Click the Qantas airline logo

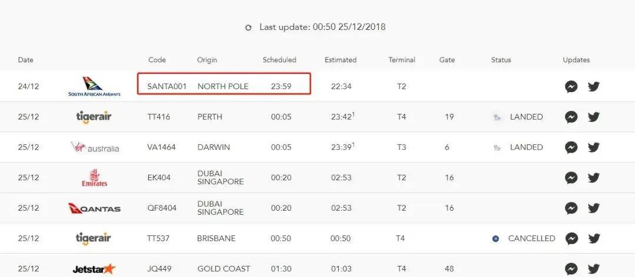[94, 208]
